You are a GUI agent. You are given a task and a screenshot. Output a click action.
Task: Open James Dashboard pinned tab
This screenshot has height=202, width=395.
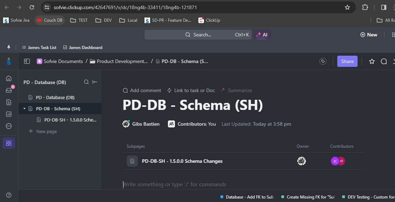tap(83, 47)
